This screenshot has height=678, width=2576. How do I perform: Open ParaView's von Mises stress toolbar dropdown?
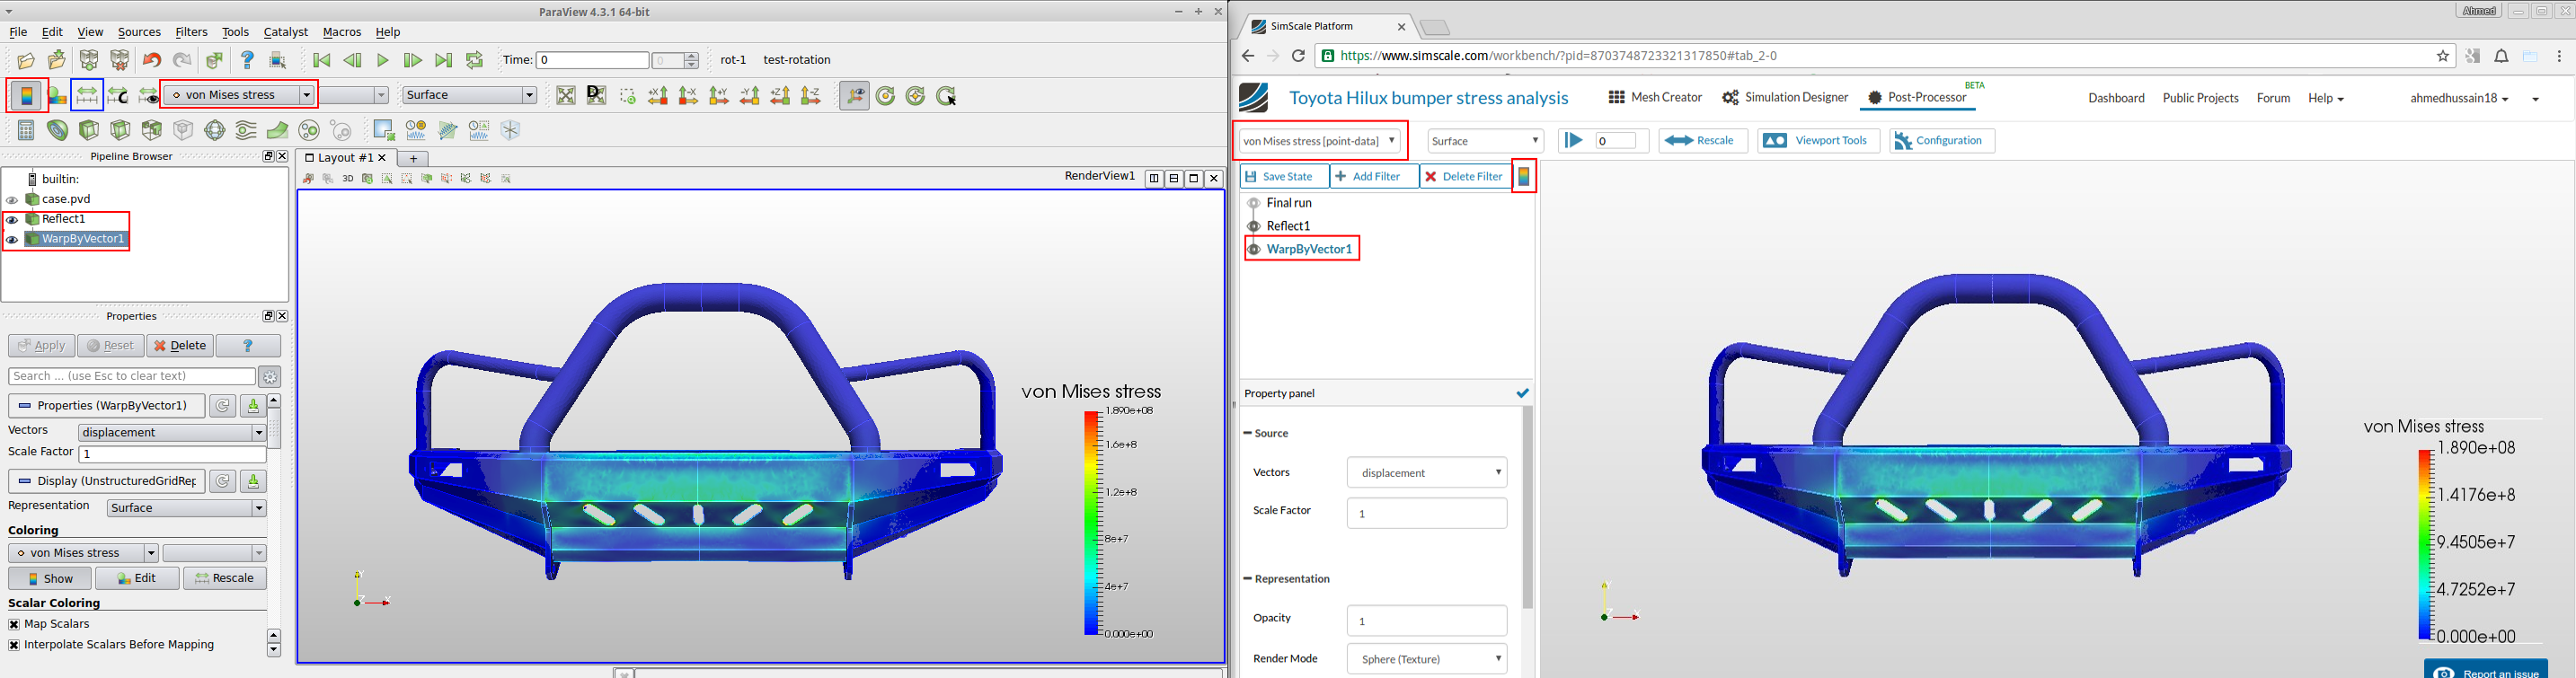coord(238,95)
